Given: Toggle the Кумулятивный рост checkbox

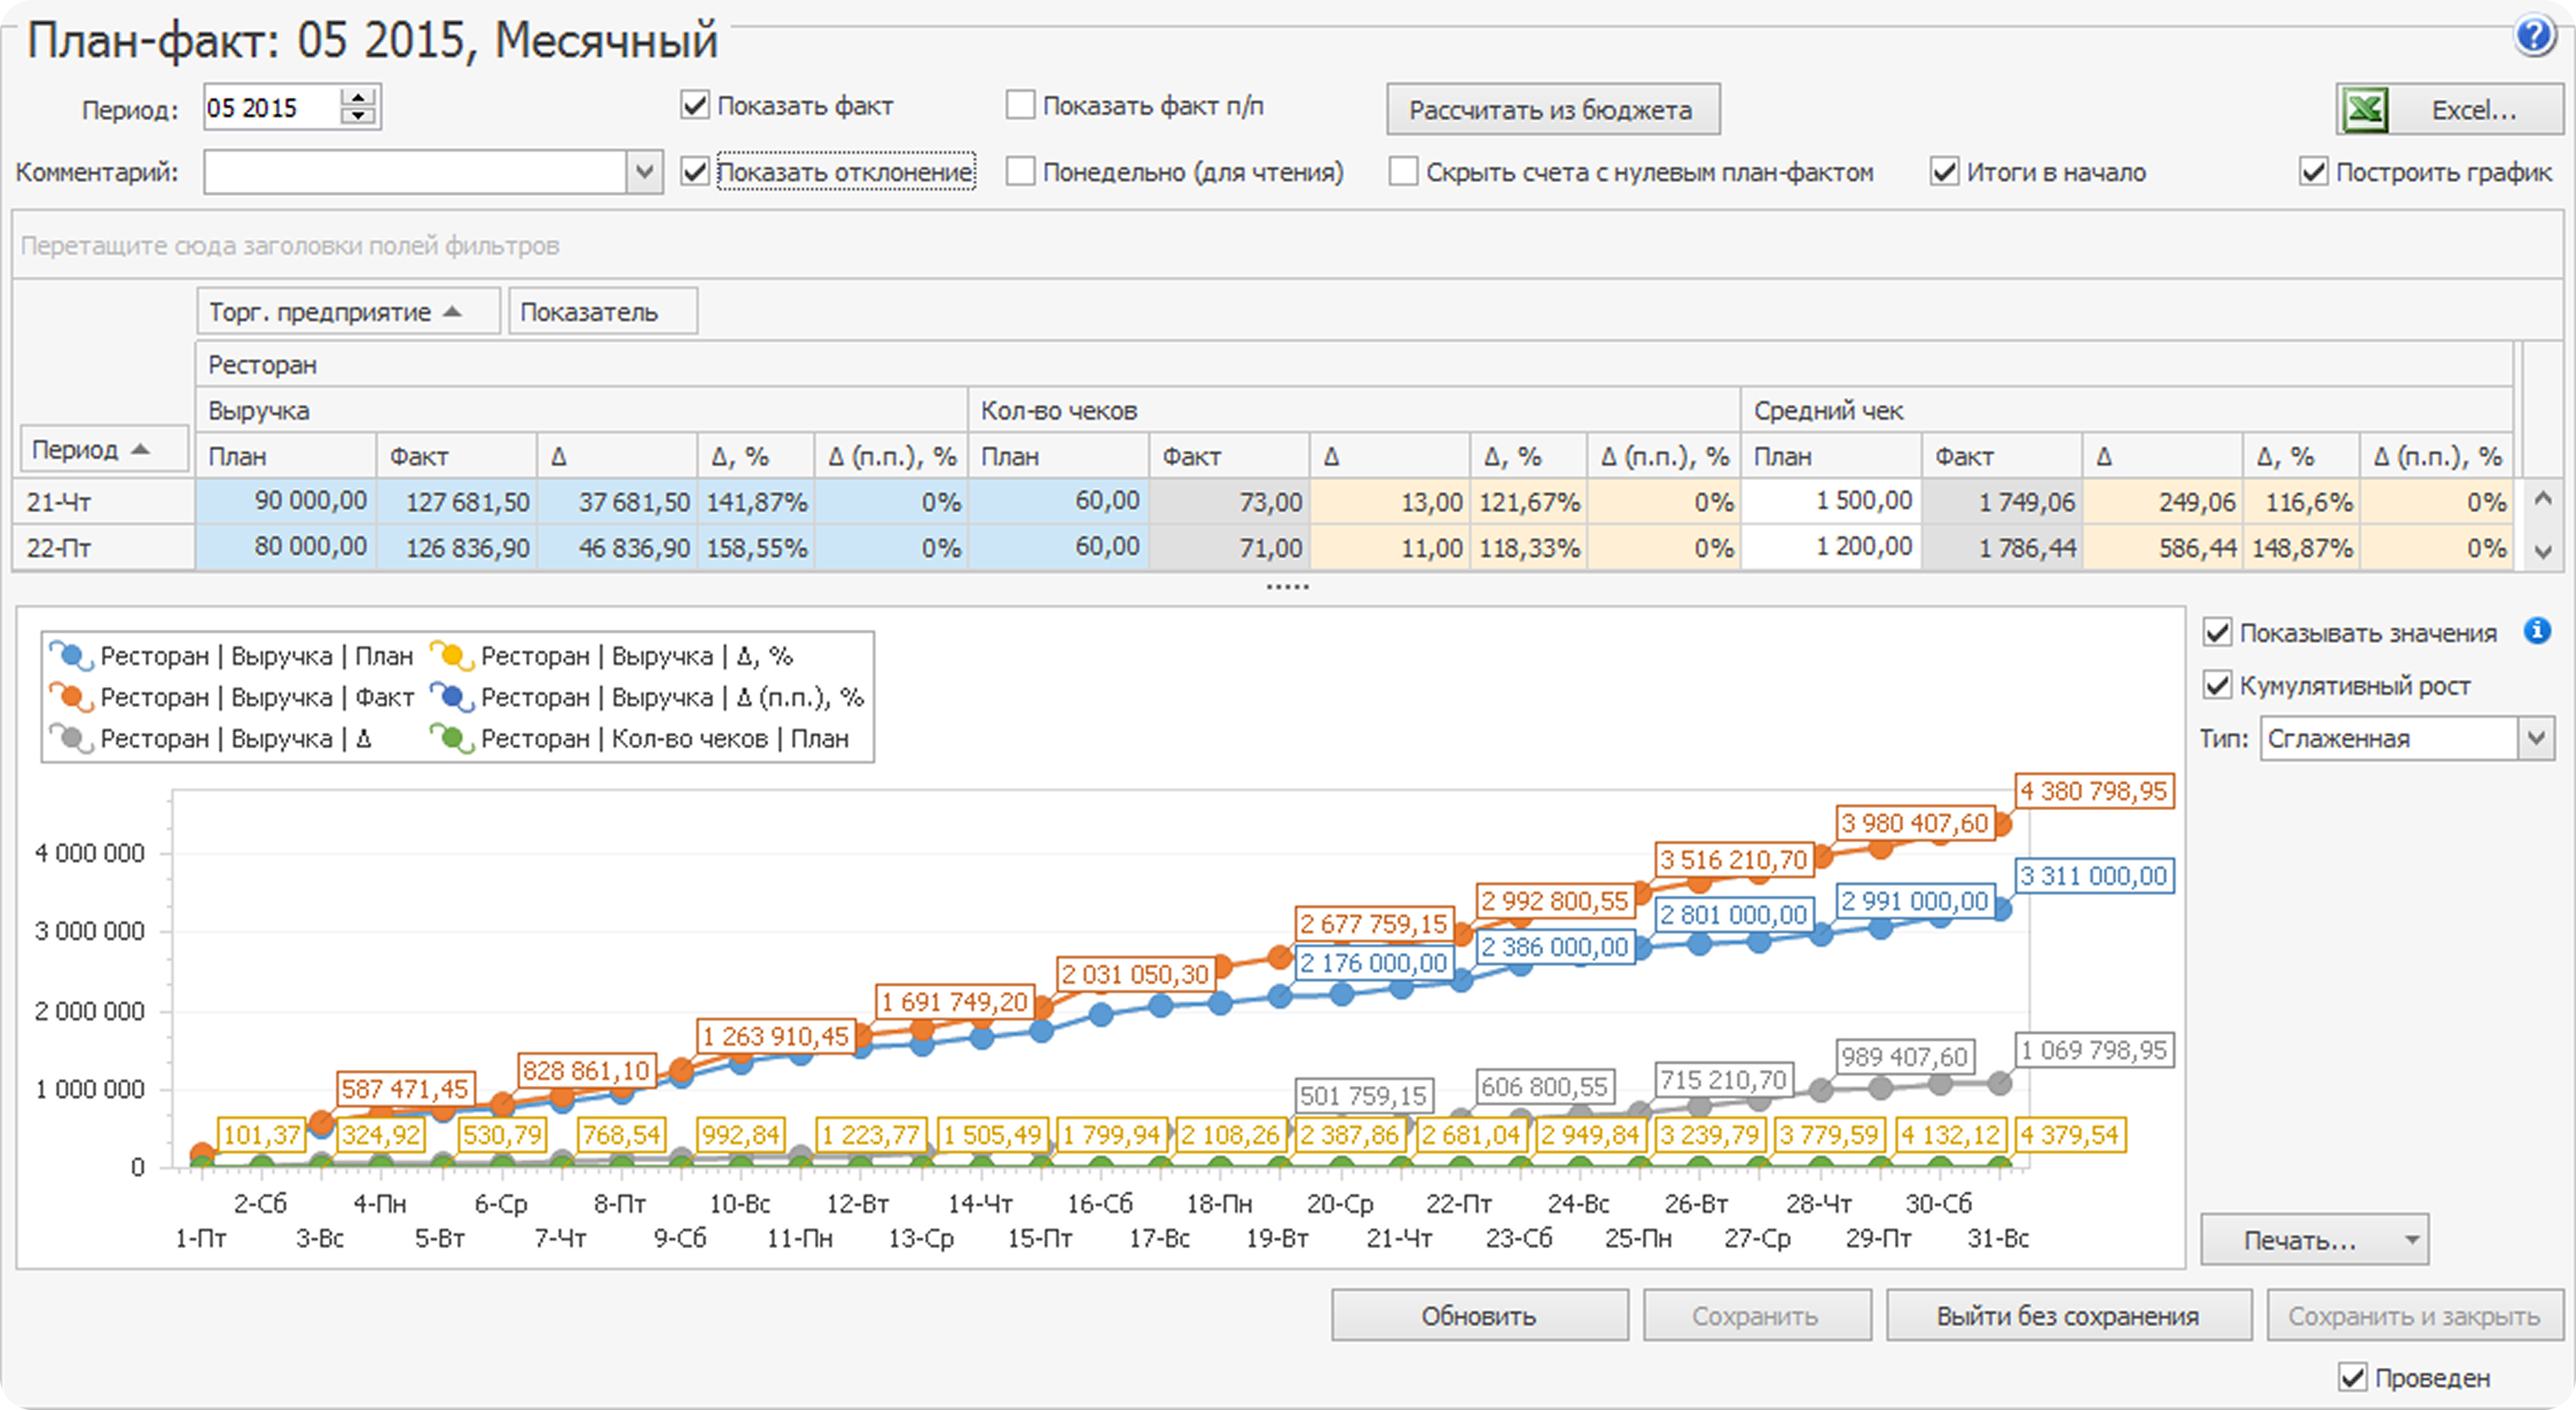Looking at the screenshot, I should (2217, 686).
